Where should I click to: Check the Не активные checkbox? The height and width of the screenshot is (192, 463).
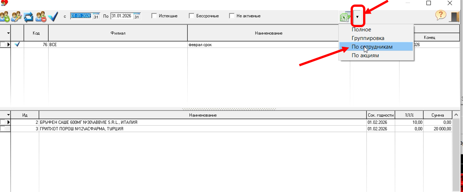coord(231,16)
